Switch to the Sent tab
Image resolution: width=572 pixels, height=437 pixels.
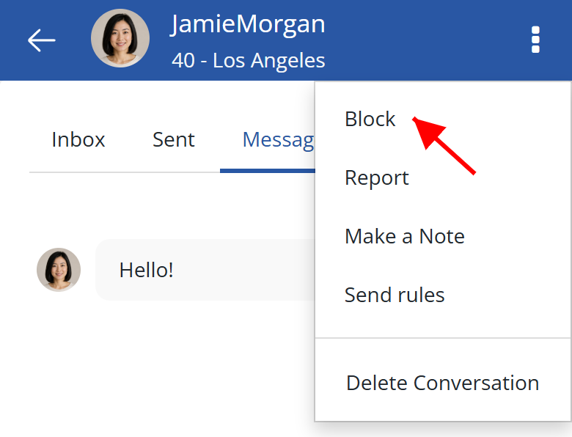[174, 140]
